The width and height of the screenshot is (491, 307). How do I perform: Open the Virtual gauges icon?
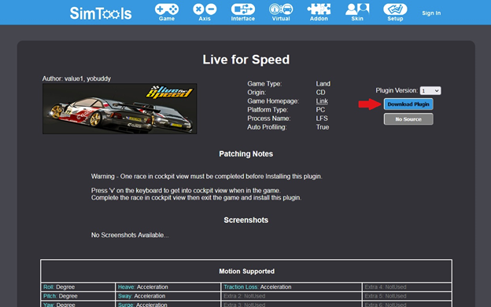pyautogui.click(x=281, y=12)
